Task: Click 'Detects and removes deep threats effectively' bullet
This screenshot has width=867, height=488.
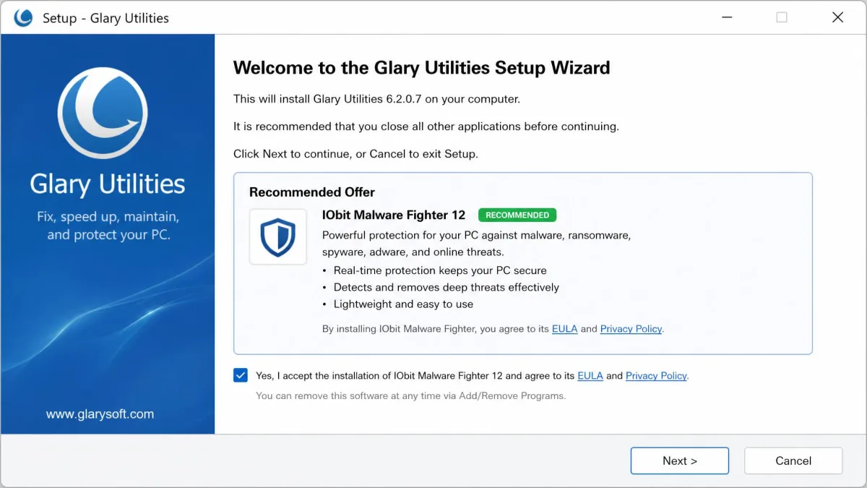Action: (447, 287)
